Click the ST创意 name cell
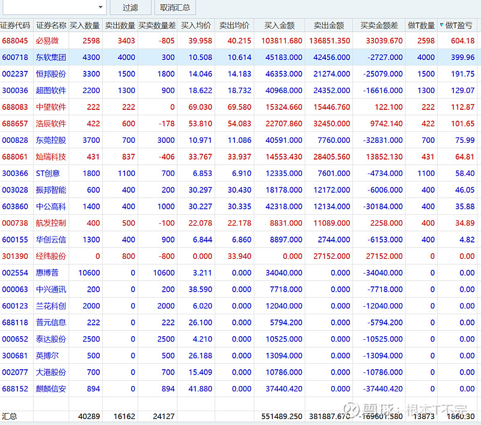The image size is (481, 425). 48,173
